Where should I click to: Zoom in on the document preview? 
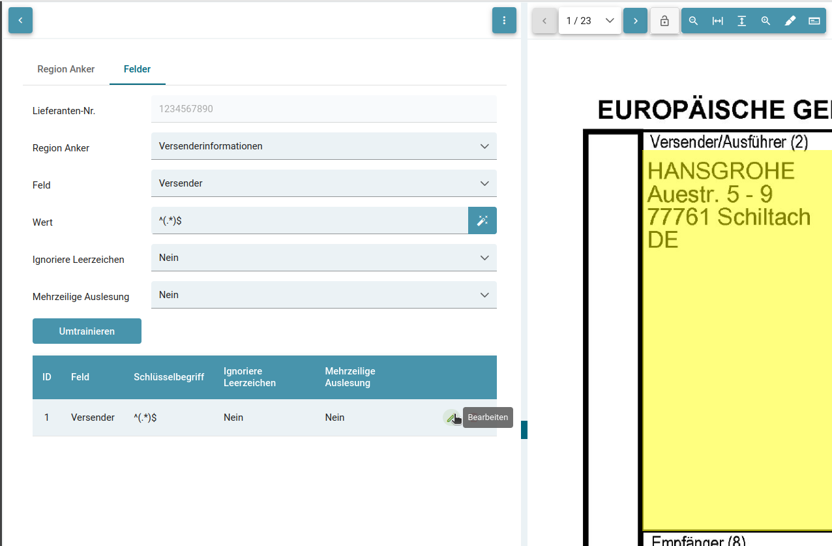pyautogui.click(x=765, y=21)
